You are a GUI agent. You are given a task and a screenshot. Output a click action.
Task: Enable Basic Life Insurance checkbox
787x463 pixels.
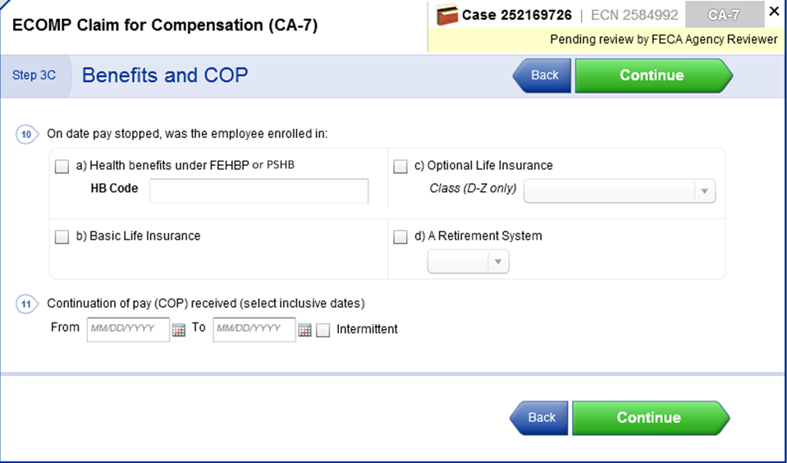tap(62, 237)
